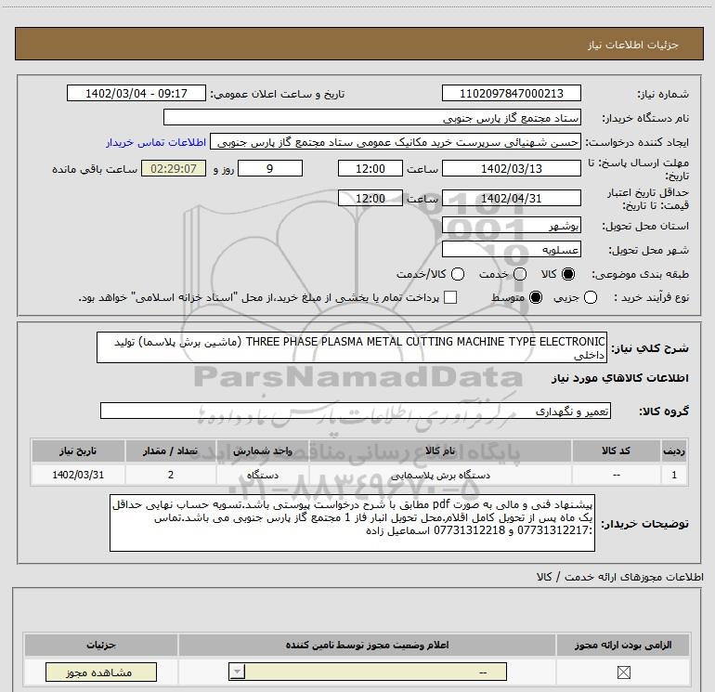Click the الزامی بودن ارائه مجوز column header

click(623, 645)
